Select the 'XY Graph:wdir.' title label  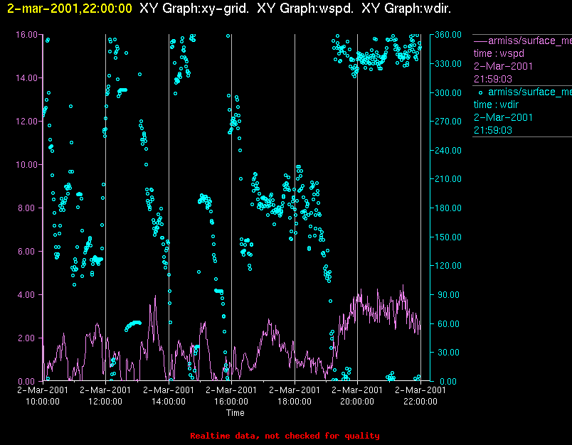point(406,9)
